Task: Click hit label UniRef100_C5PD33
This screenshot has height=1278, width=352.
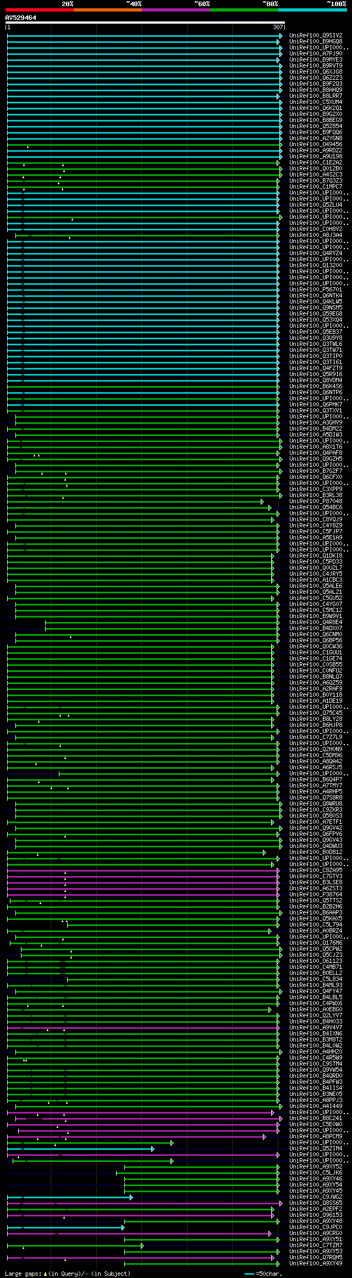Action: tap(316, 562)
